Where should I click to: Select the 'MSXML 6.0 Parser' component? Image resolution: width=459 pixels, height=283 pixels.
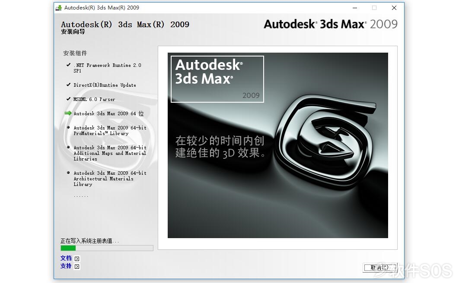click(94, 99)
